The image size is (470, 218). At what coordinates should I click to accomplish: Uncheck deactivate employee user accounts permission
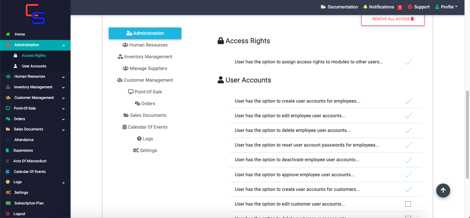click(x=408, y=160)
